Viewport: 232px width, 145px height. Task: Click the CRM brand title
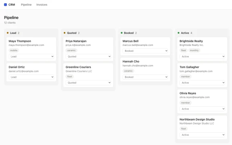12,5
